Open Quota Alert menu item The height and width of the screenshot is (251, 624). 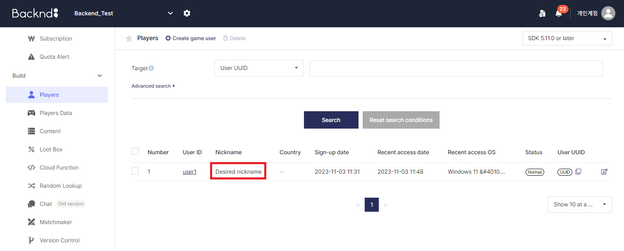click(55, 57)
